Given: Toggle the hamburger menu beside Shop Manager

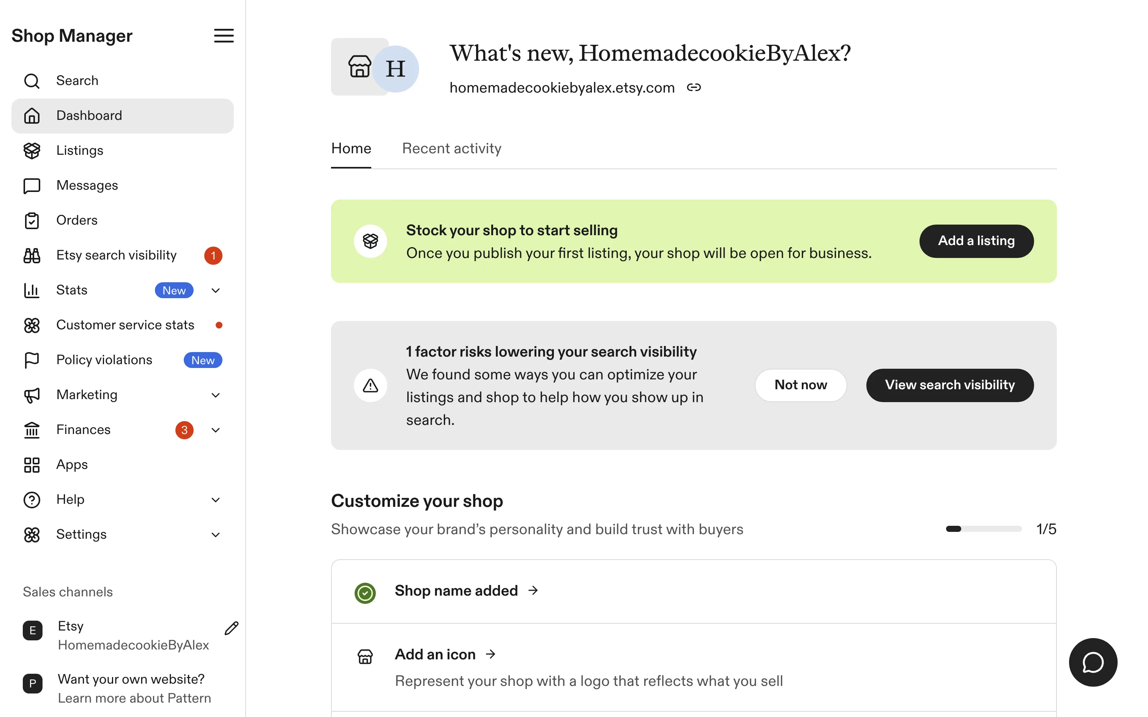Looking at the screenshot, I should pyautogui.click(x=224, y=36).
